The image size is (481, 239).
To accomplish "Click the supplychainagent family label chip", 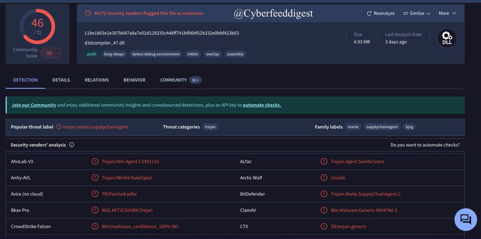I will click(382, 127).
